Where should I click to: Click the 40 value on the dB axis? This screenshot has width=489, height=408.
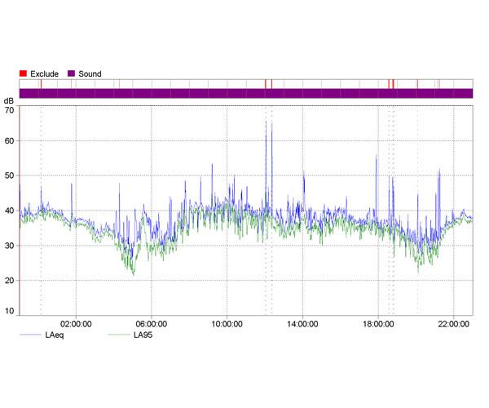coord(9,211)
